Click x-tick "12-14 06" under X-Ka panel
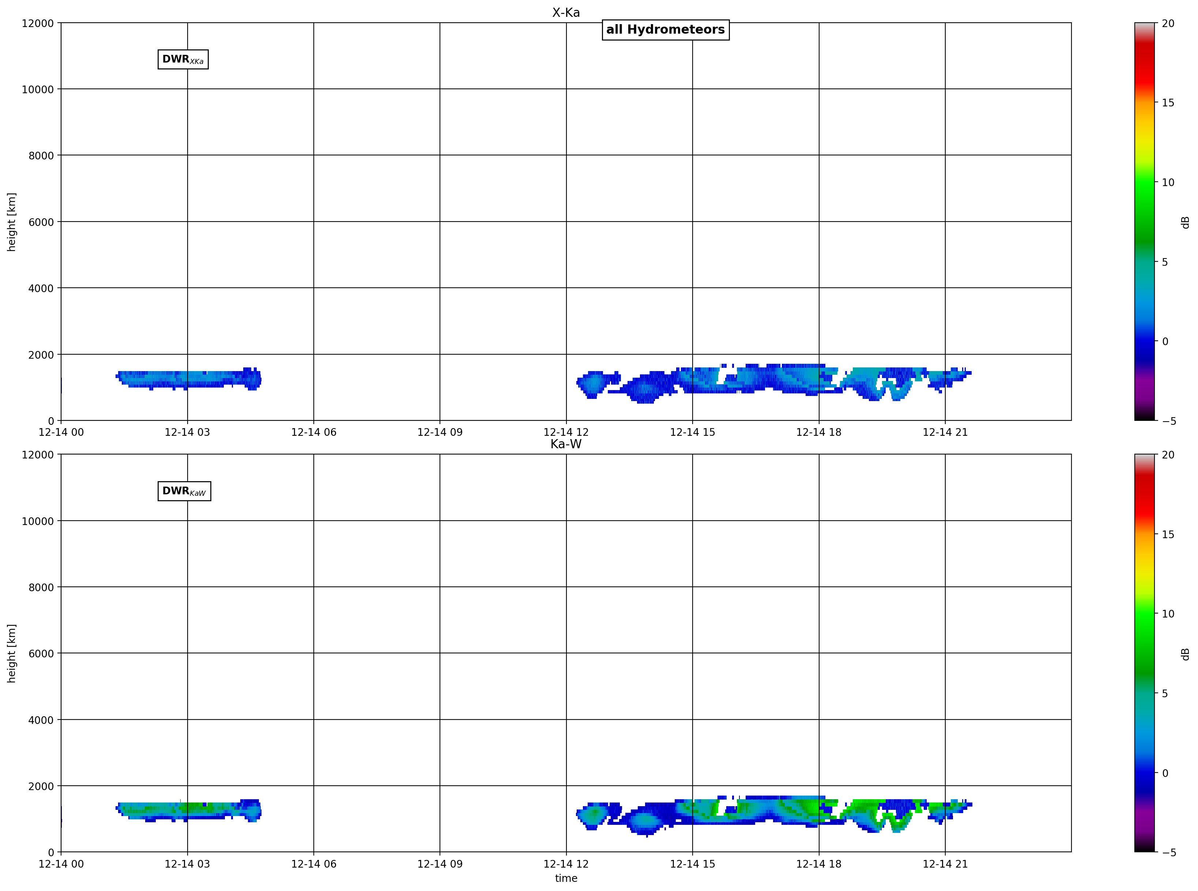1198x891 pixels. click(313, 432)
